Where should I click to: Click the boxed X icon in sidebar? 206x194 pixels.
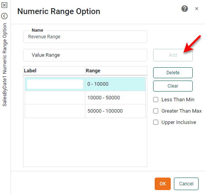click(4, 5)
